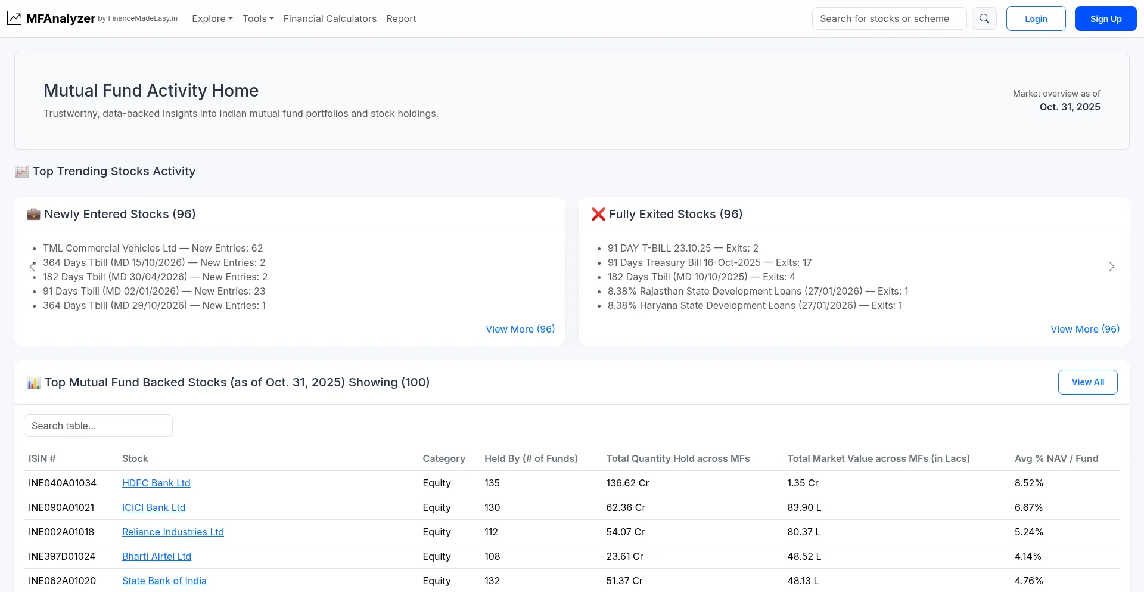Click Avg % NAV / Fund header
The height and width of the screenshot is (592, 1144).
point(1056,458)
